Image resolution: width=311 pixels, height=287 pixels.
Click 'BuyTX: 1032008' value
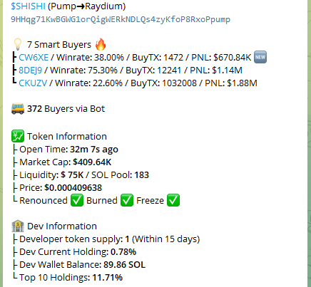pos(164,83)
